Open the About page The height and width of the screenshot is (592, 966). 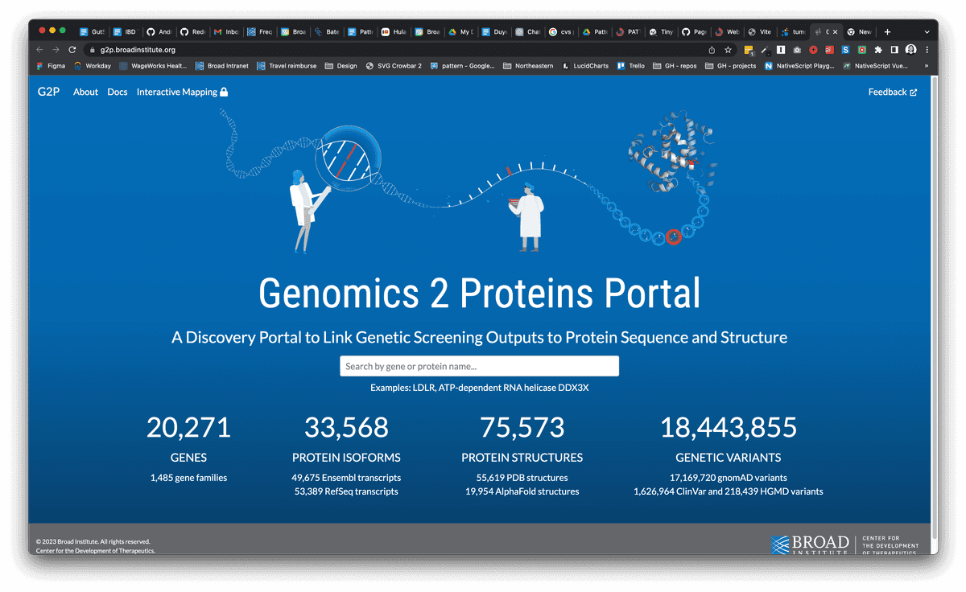click(x=85, y=92)
